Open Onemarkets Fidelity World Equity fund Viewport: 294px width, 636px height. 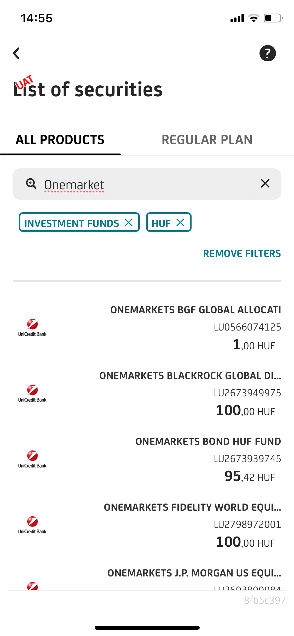point(192,507)
